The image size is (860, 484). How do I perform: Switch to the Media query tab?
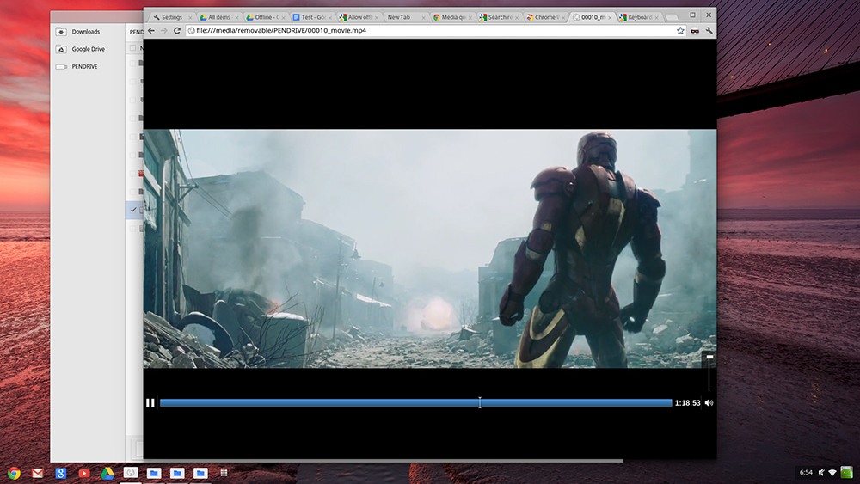tap(451, 17)
